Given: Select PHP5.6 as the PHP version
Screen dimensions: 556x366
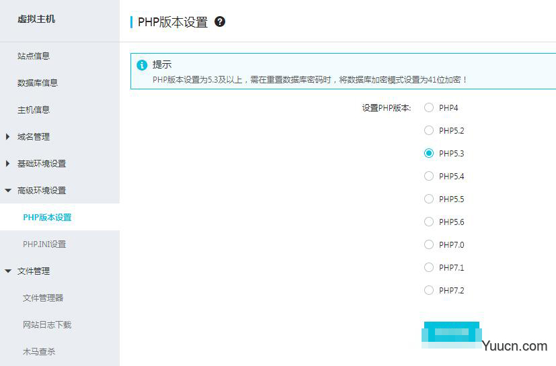Looking at the screenshot, I should point(429,222).
